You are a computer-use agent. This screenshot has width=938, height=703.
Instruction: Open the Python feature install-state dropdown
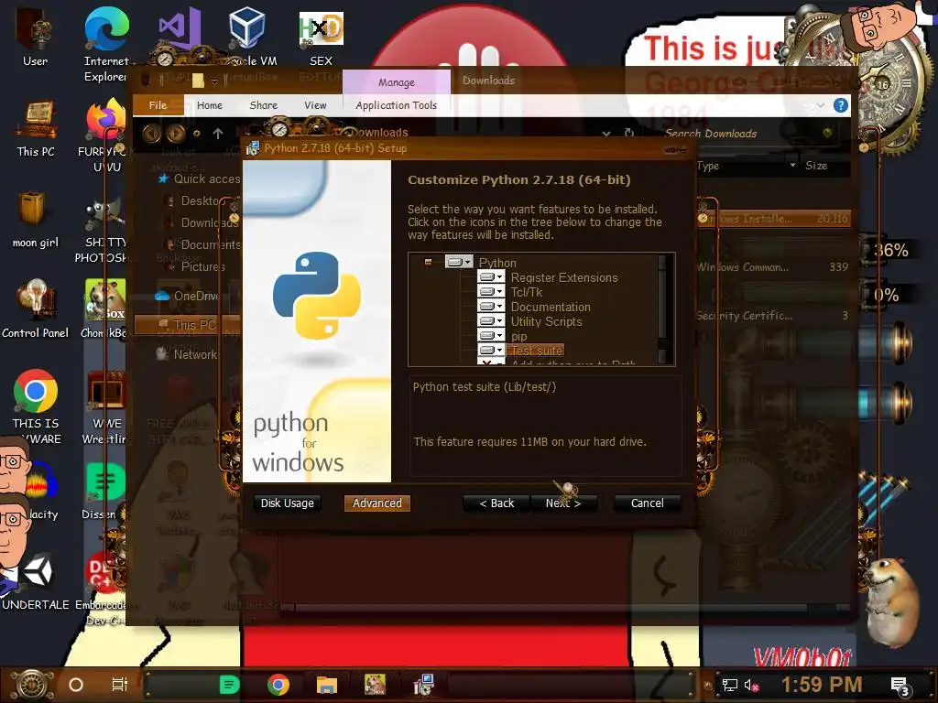pyautogui.click(x=459, y=262)
